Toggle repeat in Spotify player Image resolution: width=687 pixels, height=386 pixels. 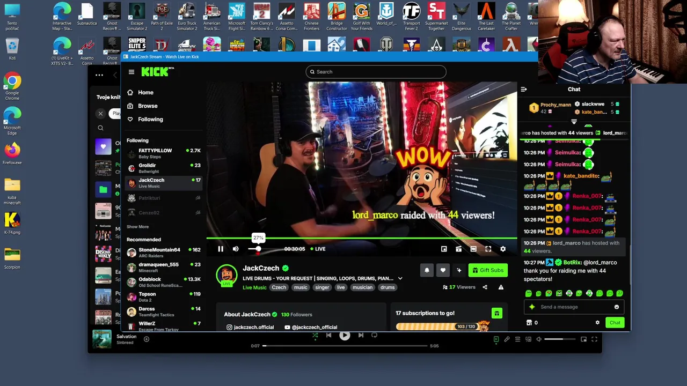(375, 336)
